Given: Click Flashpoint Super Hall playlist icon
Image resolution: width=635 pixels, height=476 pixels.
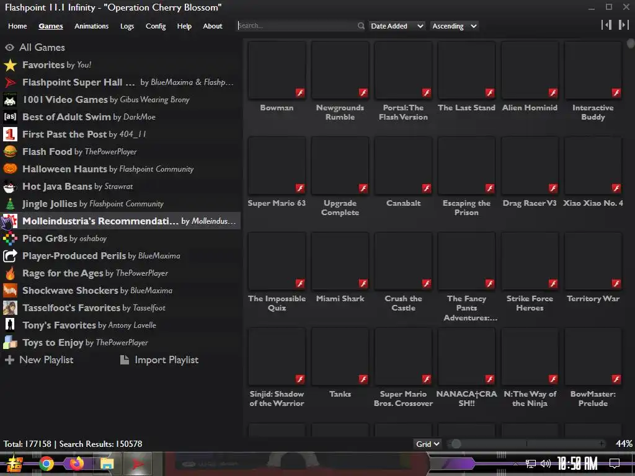Looking at the screenshot, I should (x=10, y=82).
